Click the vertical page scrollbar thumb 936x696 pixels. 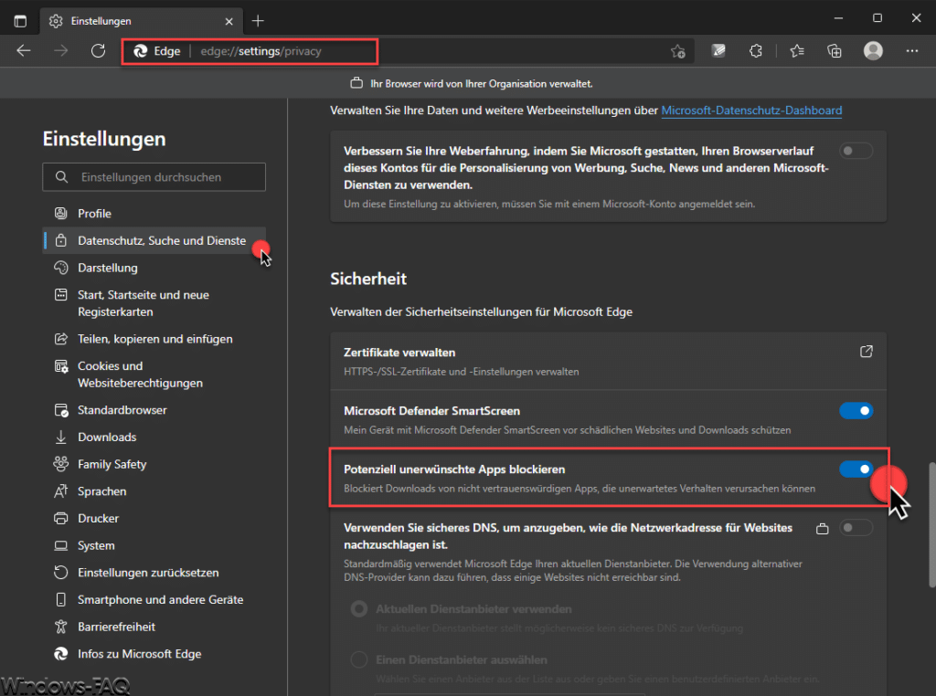pyautogui.click(x=931, y=525)
